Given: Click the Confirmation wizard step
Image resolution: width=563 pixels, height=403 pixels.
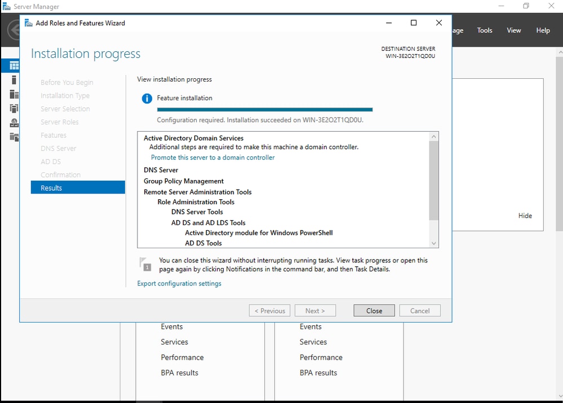Looking at the screenshot, I should tap(60, 174).
